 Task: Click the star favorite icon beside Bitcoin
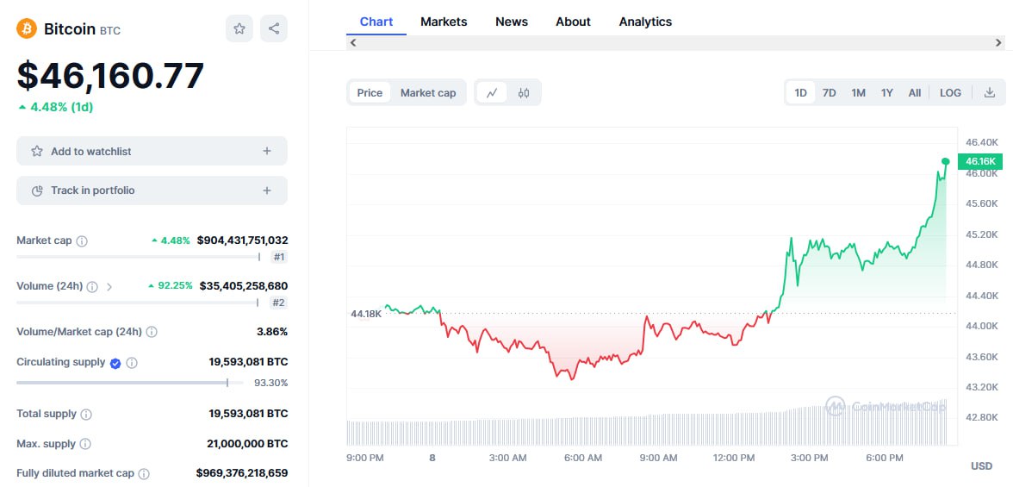tap(239, 28)
